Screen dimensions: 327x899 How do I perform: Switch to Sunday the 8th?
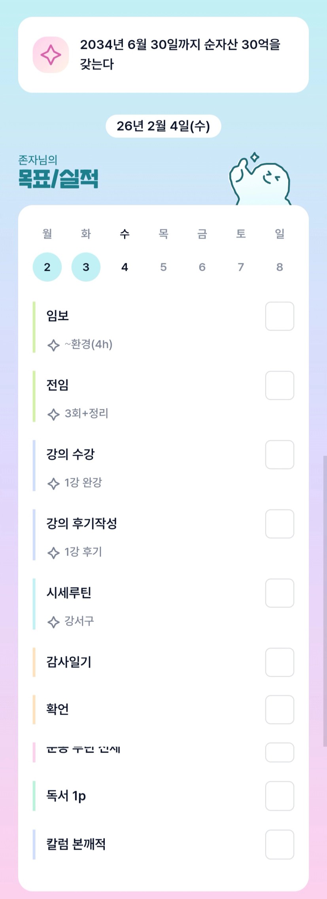(280, 267)
